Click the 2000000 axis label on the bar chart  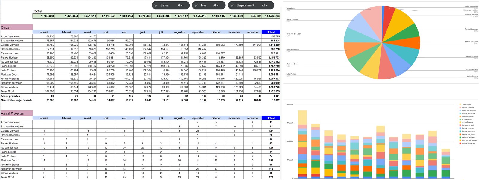tap(289, 104)
